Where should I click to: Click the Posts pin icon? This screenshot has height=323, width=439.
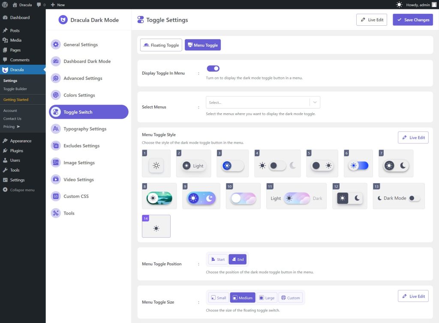[5, 30]
